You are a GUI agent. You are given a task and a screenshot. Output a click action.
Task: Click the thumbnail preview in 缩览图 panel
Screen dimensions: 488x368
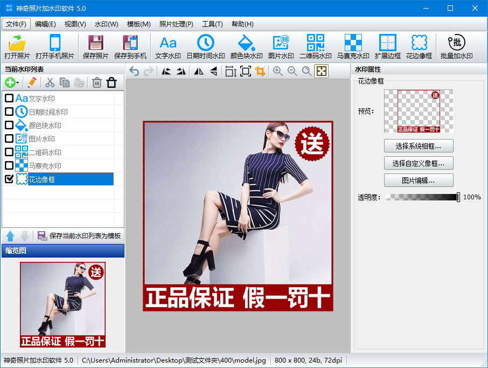tap(62, 304)
